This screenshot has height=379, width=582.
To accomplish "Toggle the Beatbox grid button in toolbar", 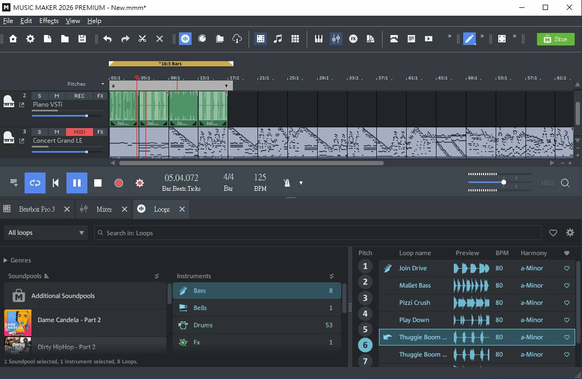I will pos(261,39).
